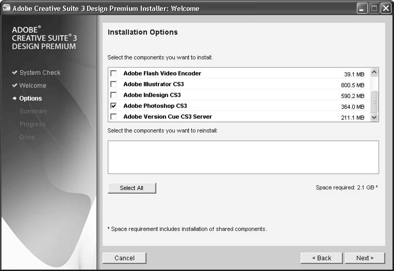Go to previous step with Back button

click(321, 258)
